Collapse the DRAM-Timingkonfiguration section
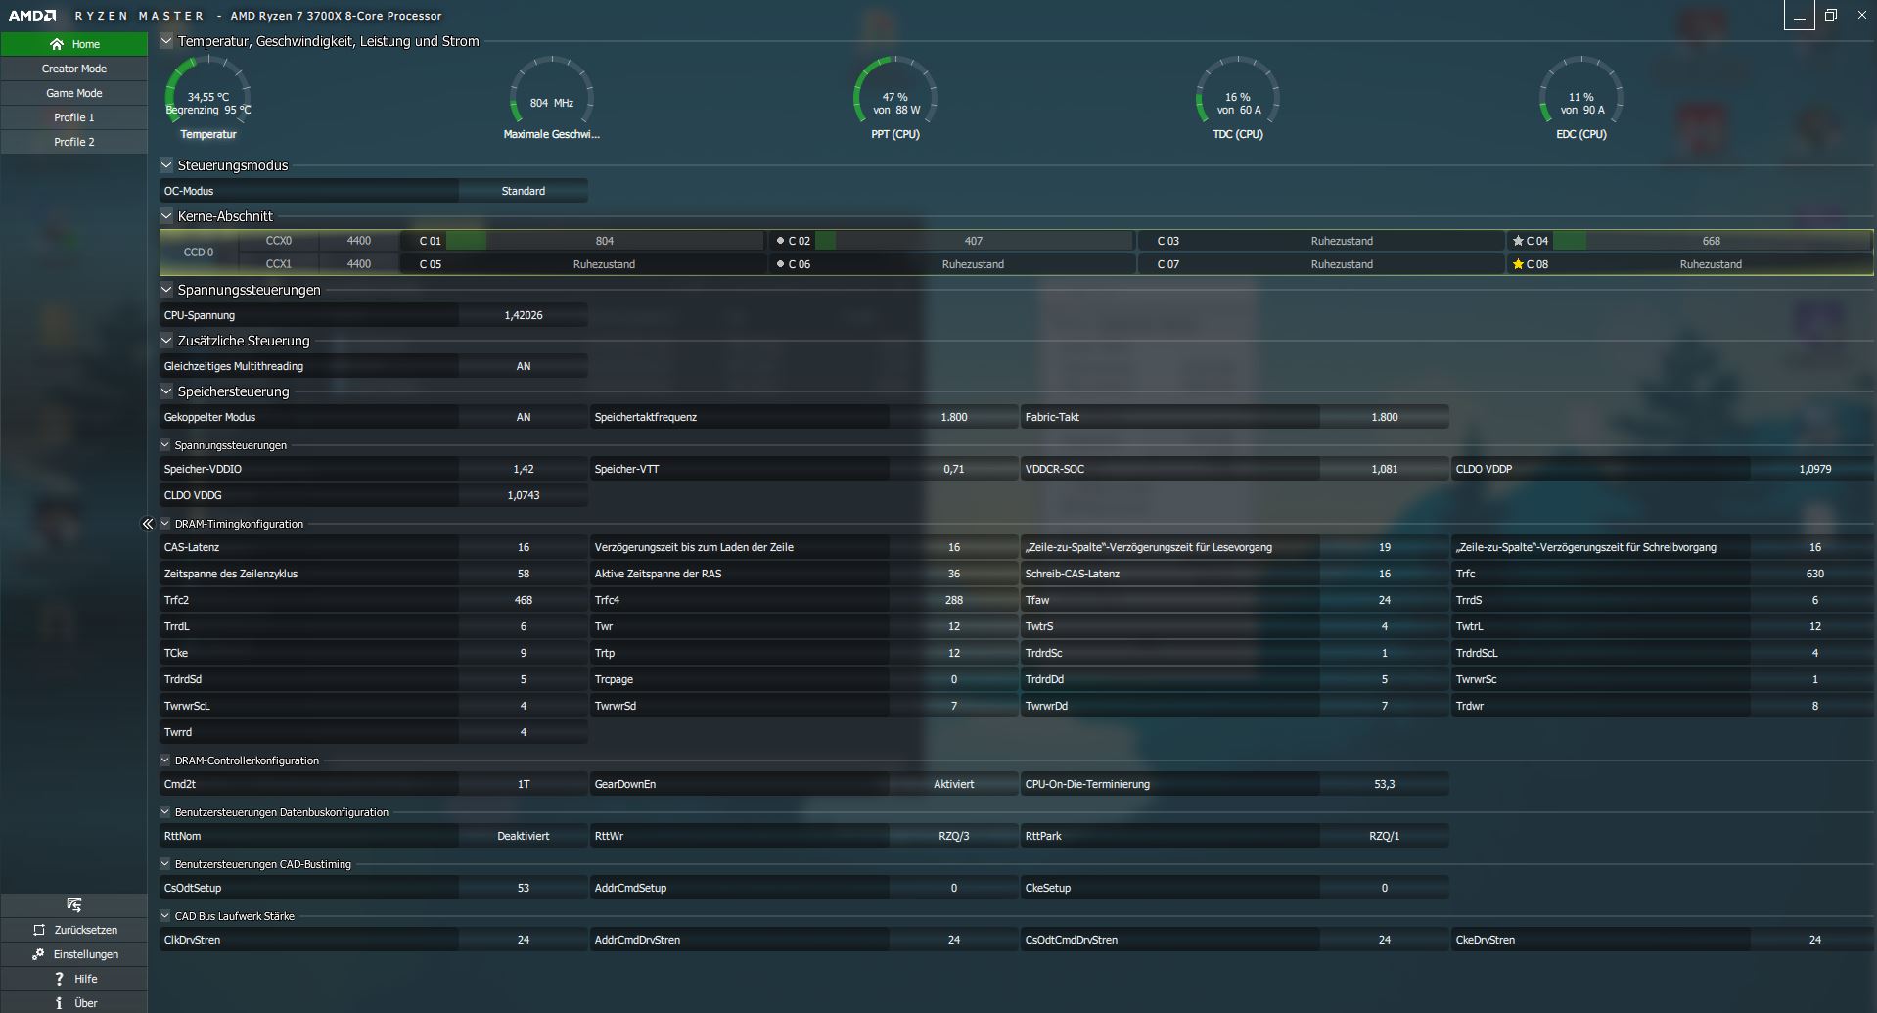Image resolution: width=1877 pixels, height=1013 pixels. coord(165,524)
